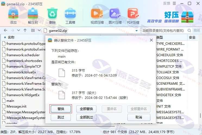Click 取消 to cancel the dialog

[x=139, y=117]
